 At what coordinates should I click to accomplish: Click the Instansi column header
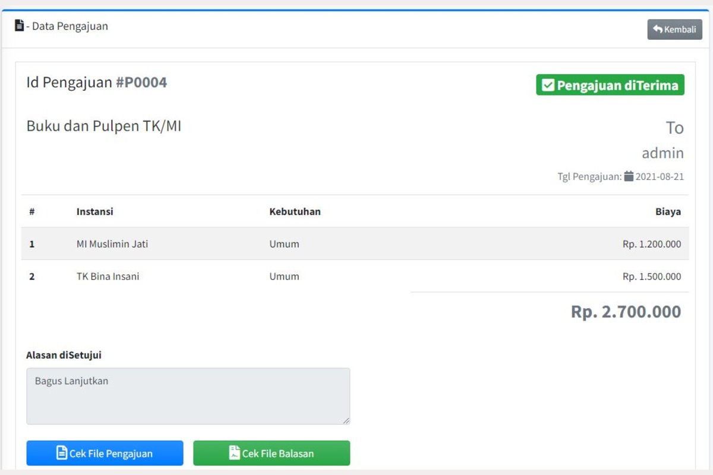pyautogui.click(x=94, y=211)
